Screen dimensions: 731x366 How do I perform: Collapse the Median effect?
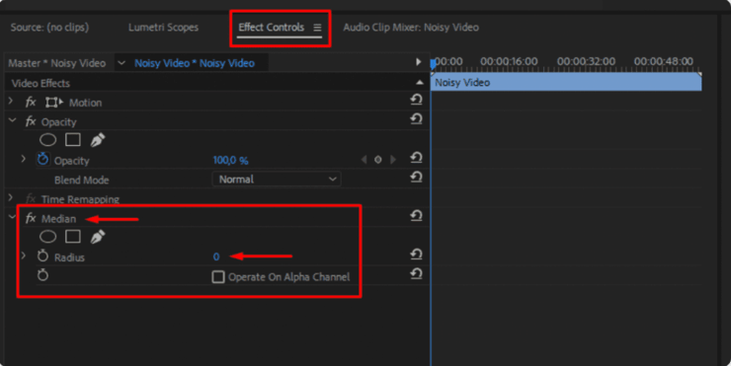(12, 217)
